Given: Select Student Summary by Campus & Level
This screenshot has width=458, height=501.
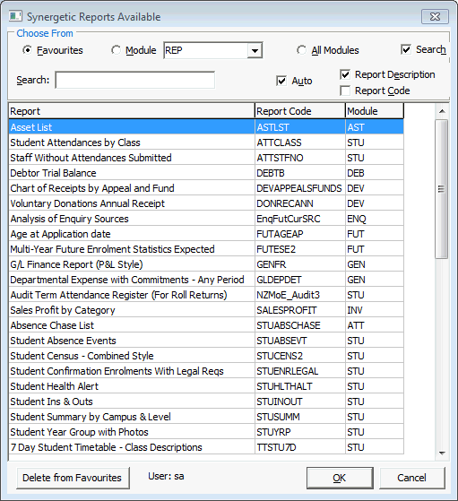Looking at the screenshot, I should click(x=206, y=417).
